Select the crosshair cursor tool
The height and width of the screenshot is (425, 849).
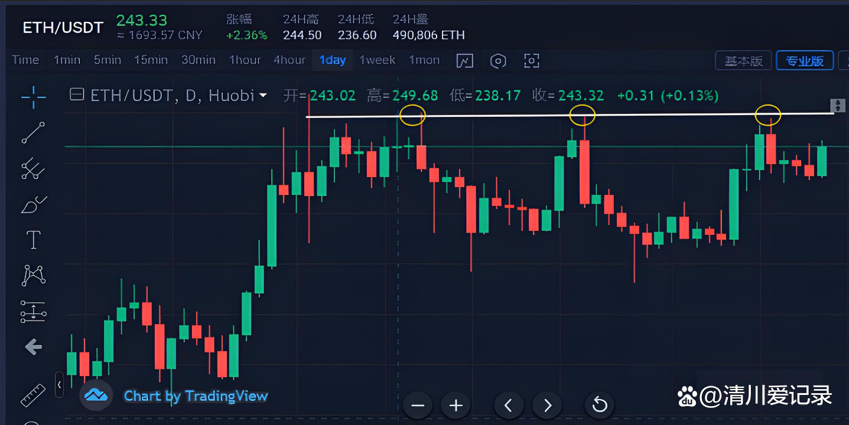tap(34, 97)
